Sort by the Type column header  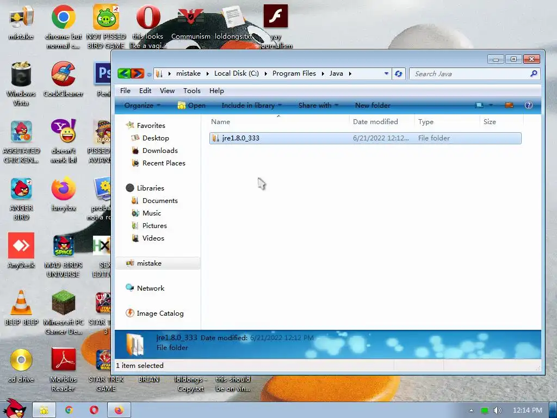[x=447, y=121]
